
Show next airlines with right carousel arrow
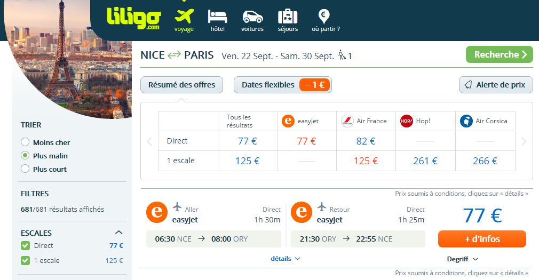524,141
